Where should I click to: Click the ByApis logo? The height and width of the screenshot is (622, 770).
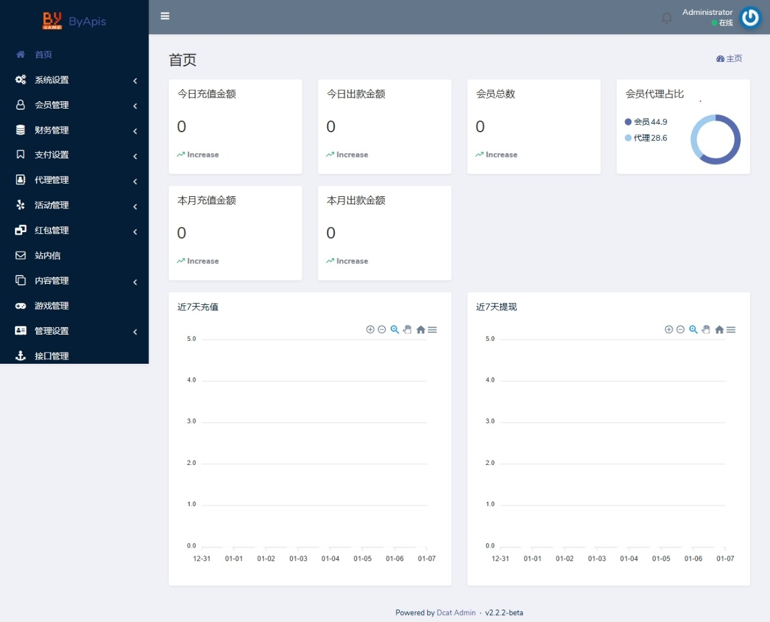[75, 21]
